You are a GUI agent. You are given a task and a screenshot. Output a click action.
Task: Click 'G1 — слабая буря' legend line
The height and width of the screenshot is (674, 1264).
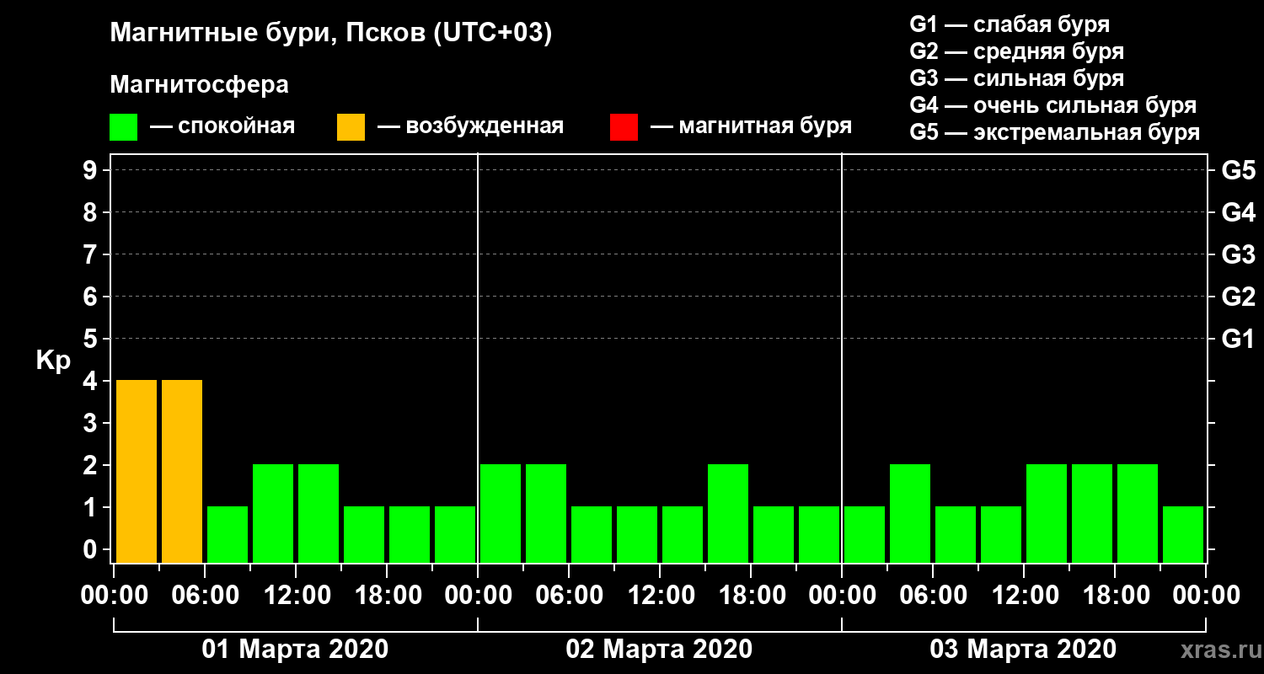coord(1010,24)
